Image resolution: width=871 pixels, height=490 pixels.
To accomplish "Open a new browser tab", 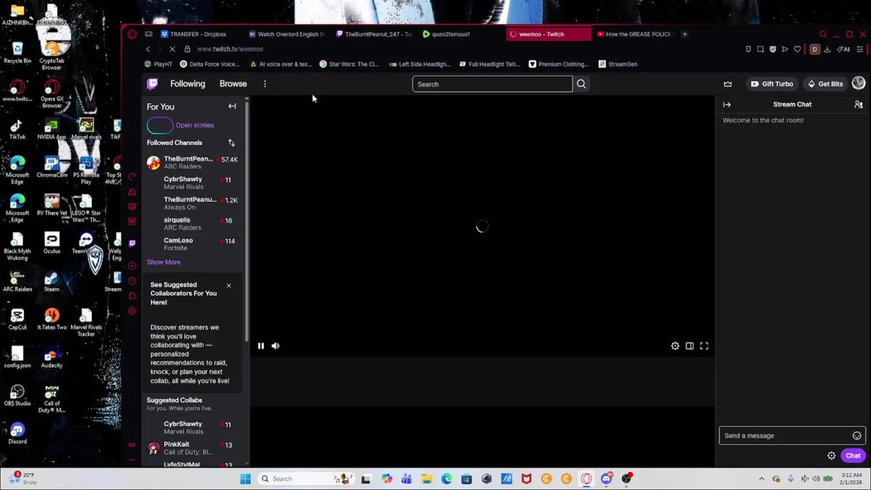I will (x=685, y=34).
